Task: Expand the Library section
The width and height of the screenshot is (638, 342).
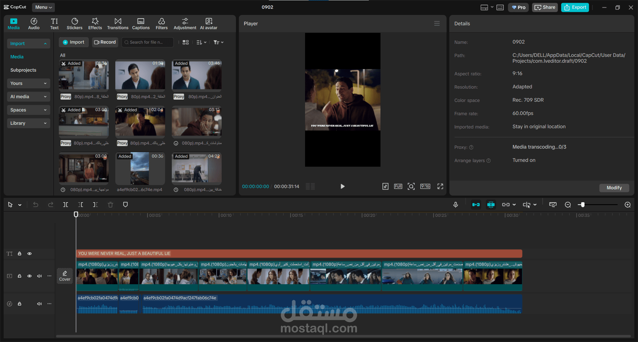Action: click(29, 123)
